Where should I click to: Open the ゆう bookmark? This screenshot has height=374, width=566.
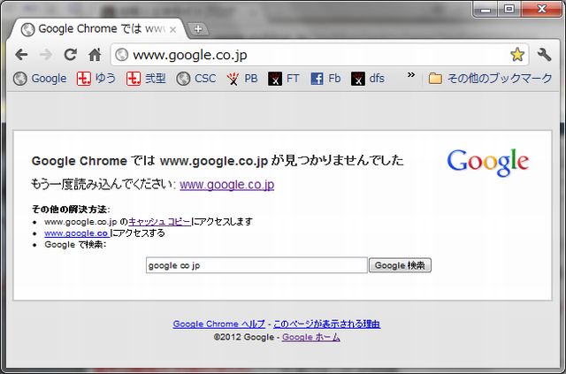click(96, 79)
